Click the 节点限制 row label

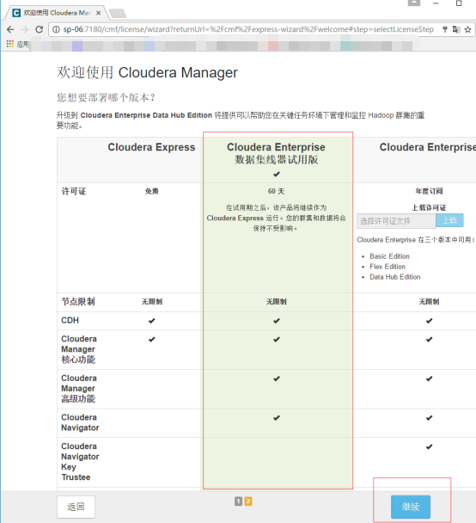[78, 302]
